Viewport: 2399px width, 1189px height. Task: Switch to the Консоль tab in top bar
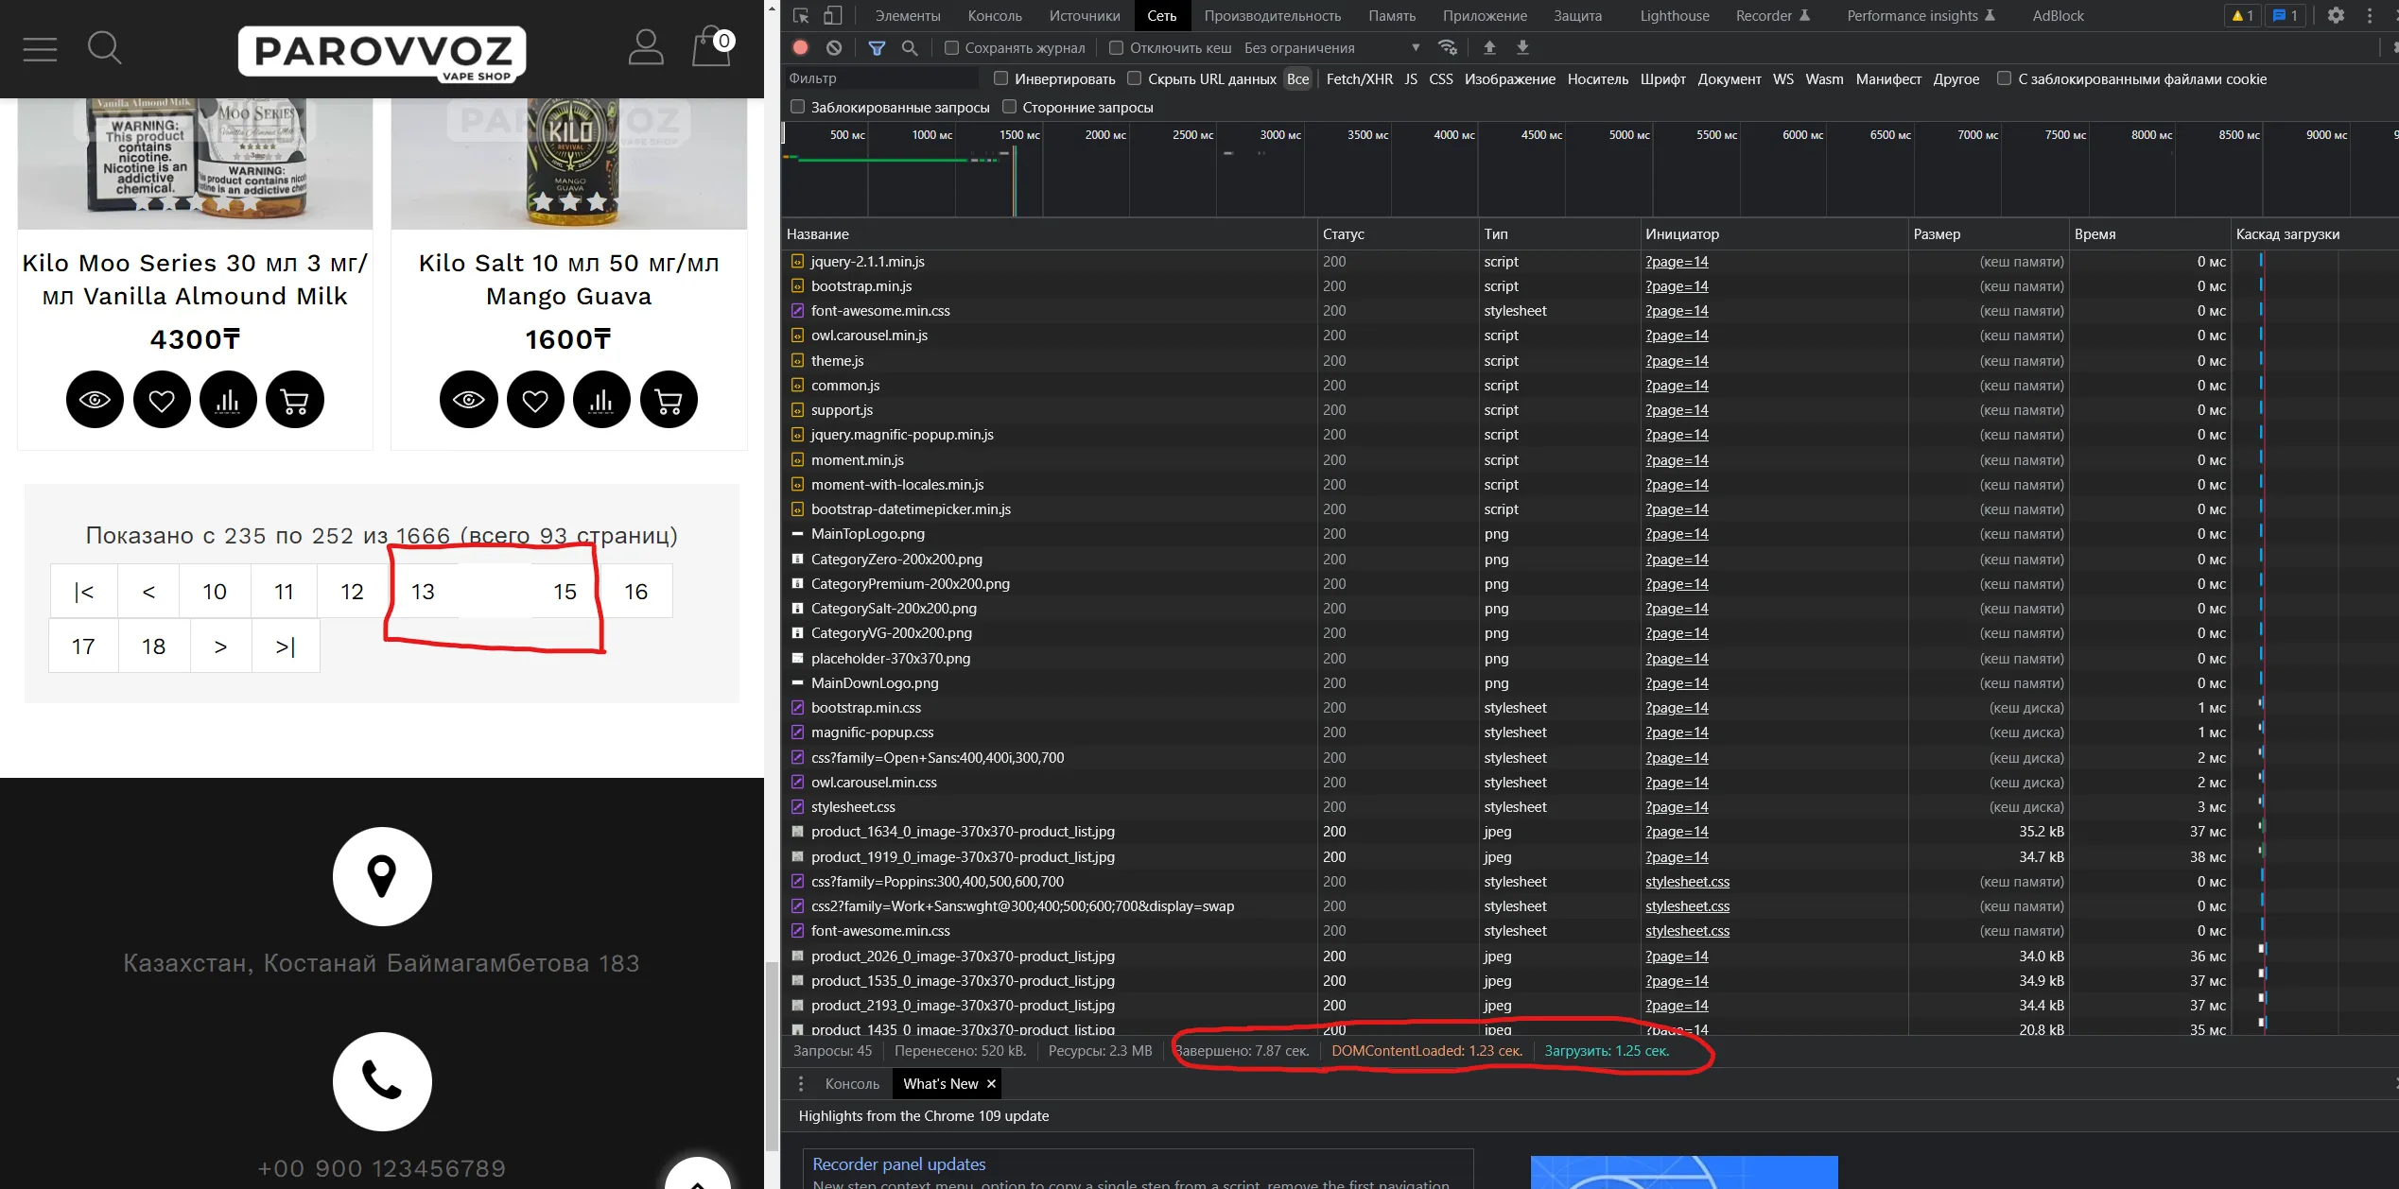click(995, 16)
